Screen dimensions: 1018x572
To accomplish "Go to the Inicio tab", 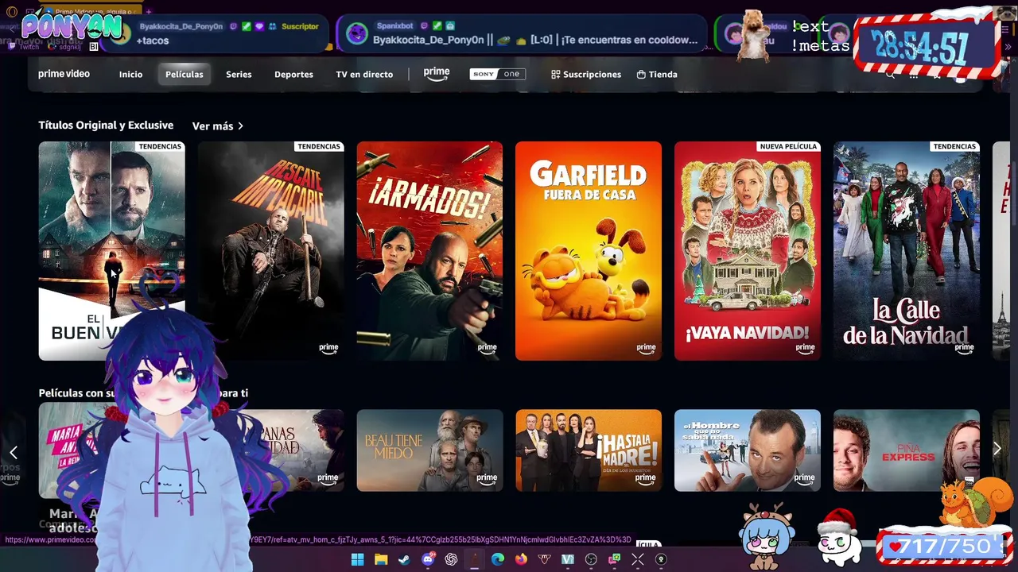I will tap(130, 74).
